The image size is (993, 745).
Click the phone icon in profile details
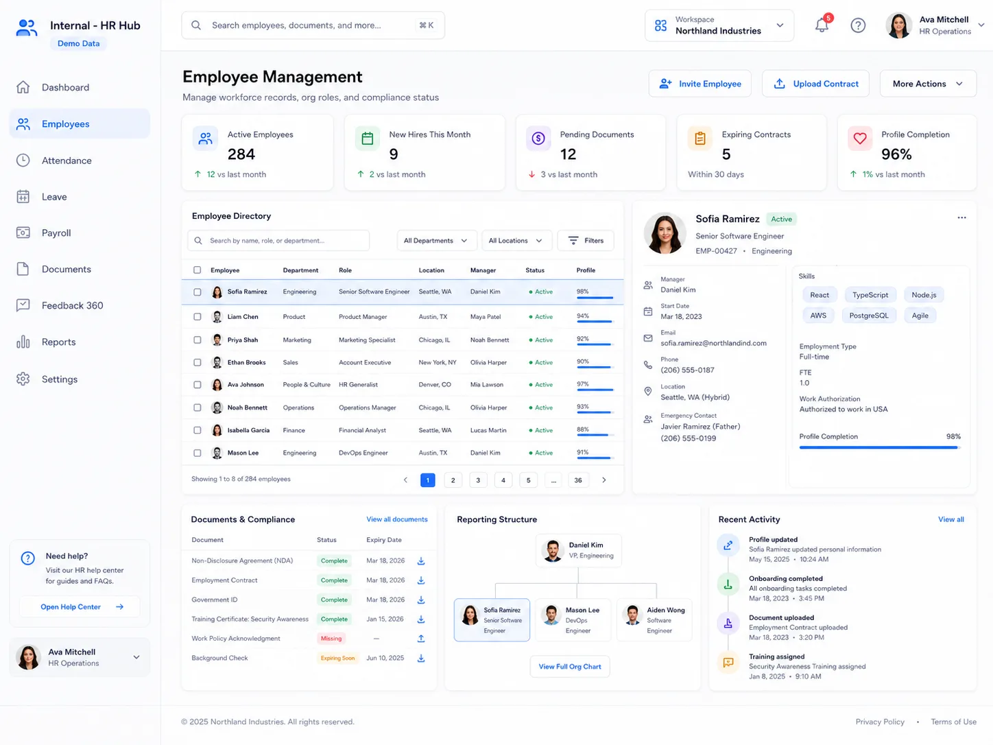coord(648,365)
